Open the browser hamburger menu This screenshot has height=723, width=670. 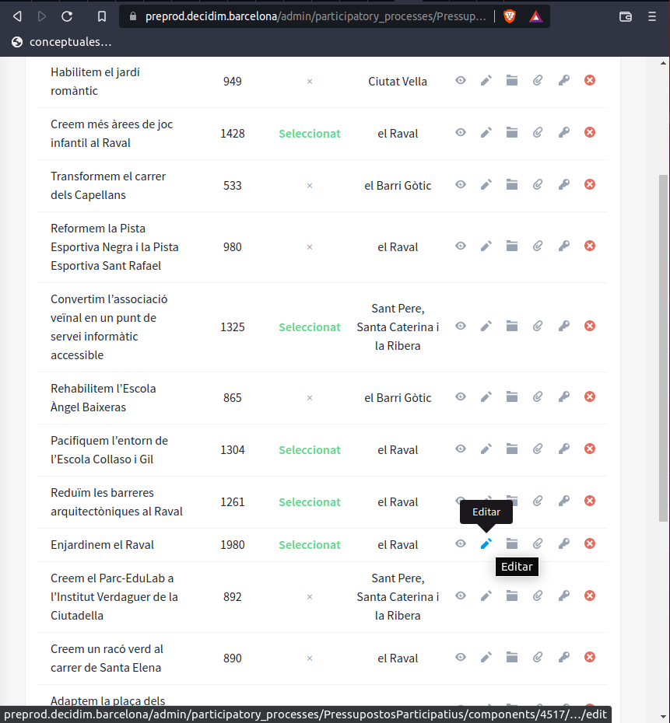(x=652, y=16)
